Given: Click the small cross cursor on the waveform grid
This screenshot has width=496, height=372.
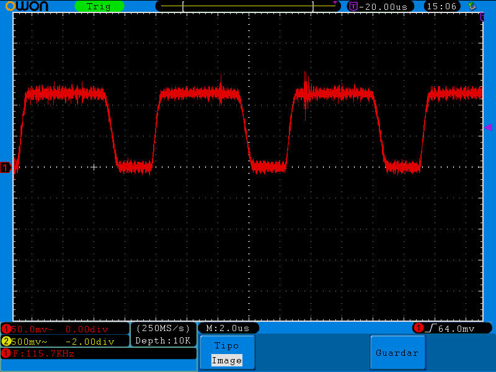Looking at the screenshot, I should [94, 167].
